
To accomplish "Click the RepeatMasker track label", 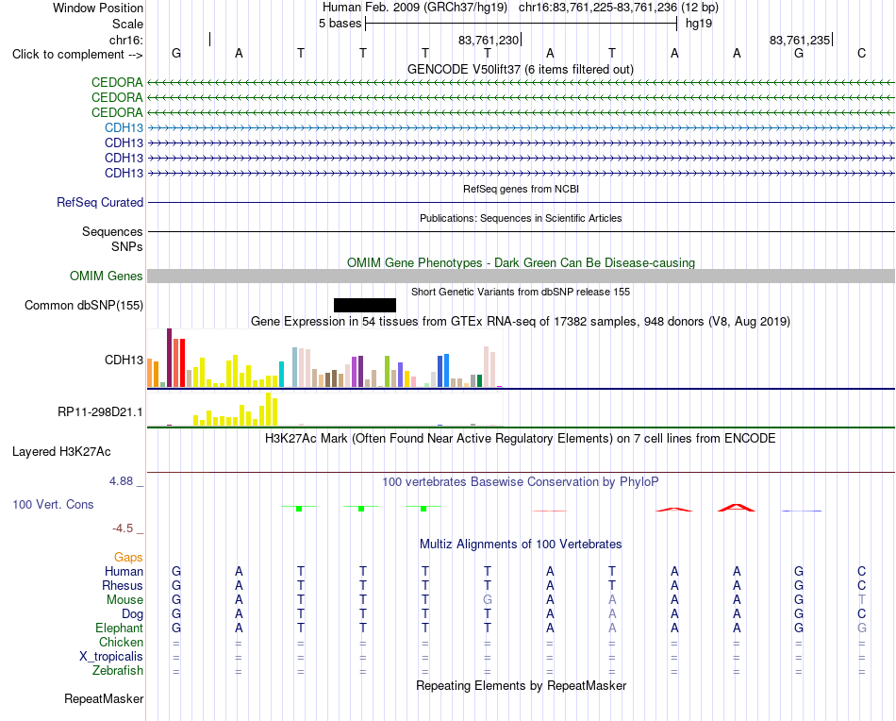I will pos(104,698).
